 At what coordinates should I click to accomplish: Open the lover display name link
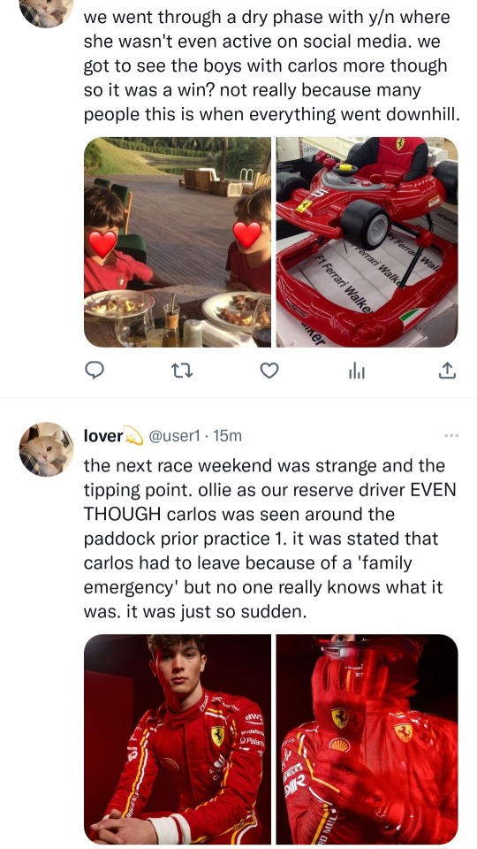103,436
